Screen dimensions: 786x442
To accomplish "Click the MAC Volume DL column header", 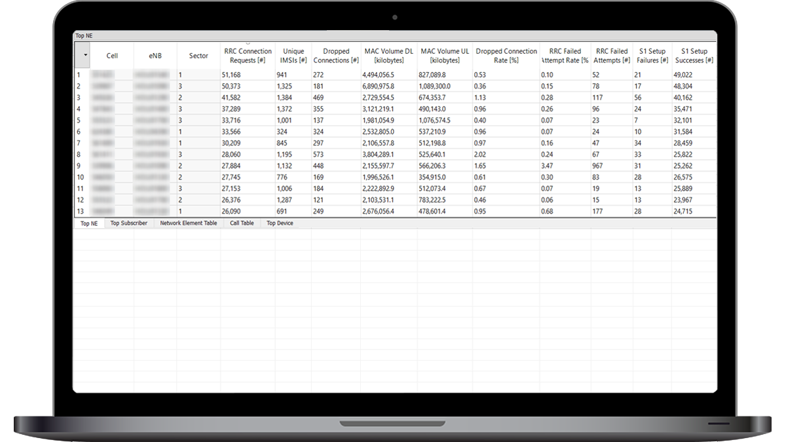I will (x=389, y=56).
